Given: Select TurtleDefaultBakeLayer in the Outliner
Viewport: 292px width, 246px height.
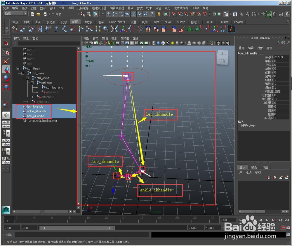Looking at the screenshot, I should (x=42, y=121).
